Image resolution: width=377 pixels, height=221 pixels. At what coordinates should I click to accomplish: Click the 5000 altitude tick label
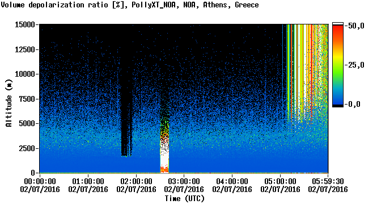[x=27, y=123]
